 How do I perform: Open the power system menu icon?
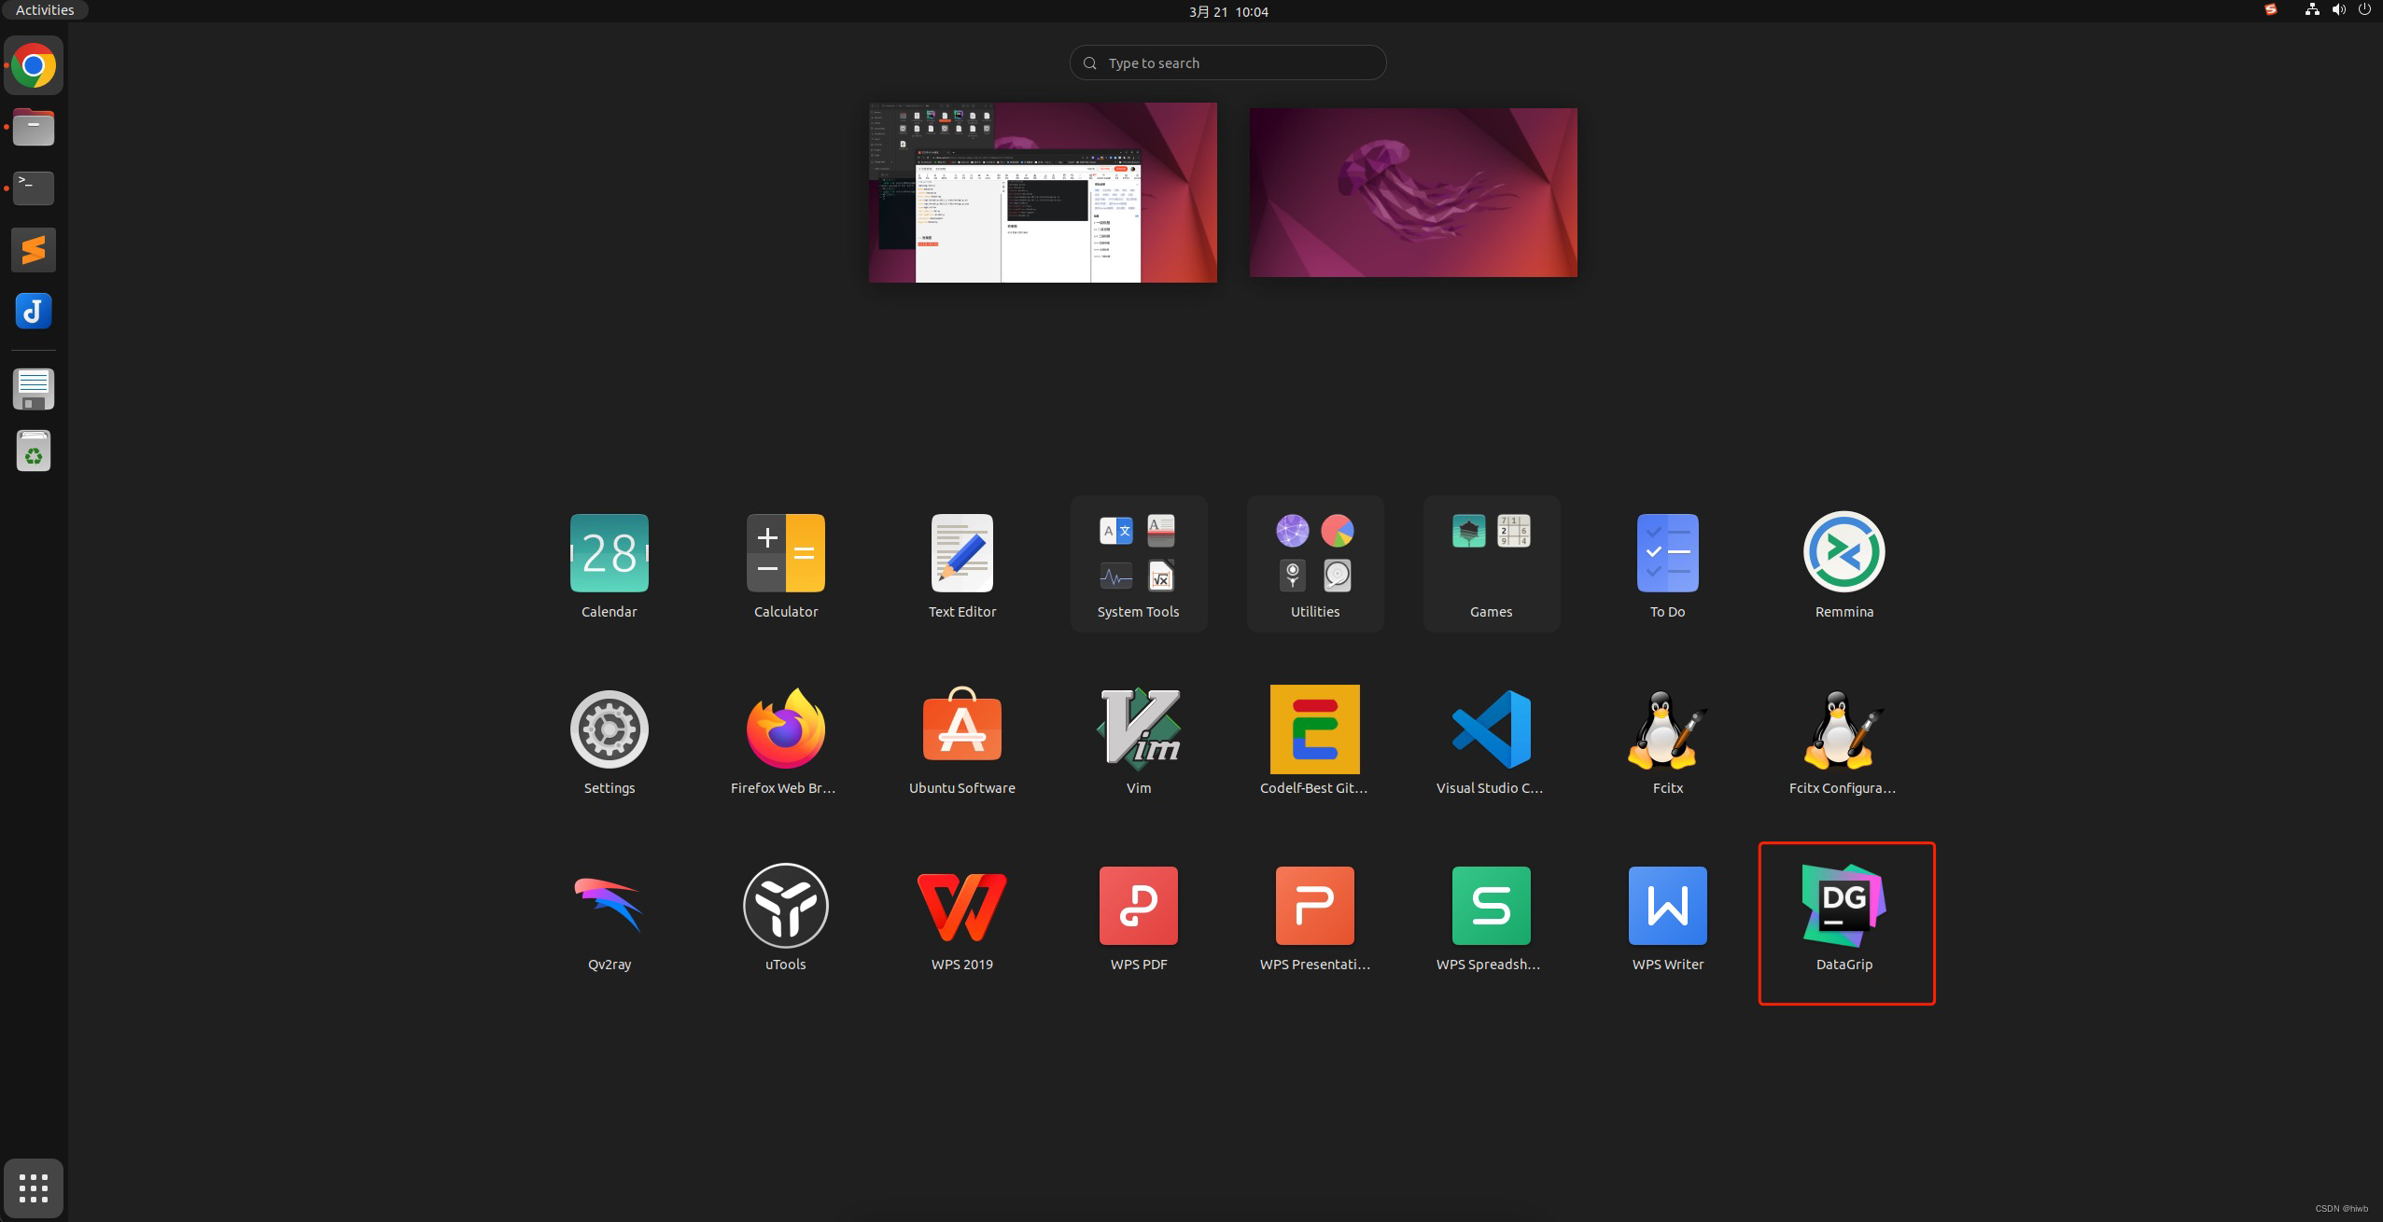click(x=2364, y=10)
